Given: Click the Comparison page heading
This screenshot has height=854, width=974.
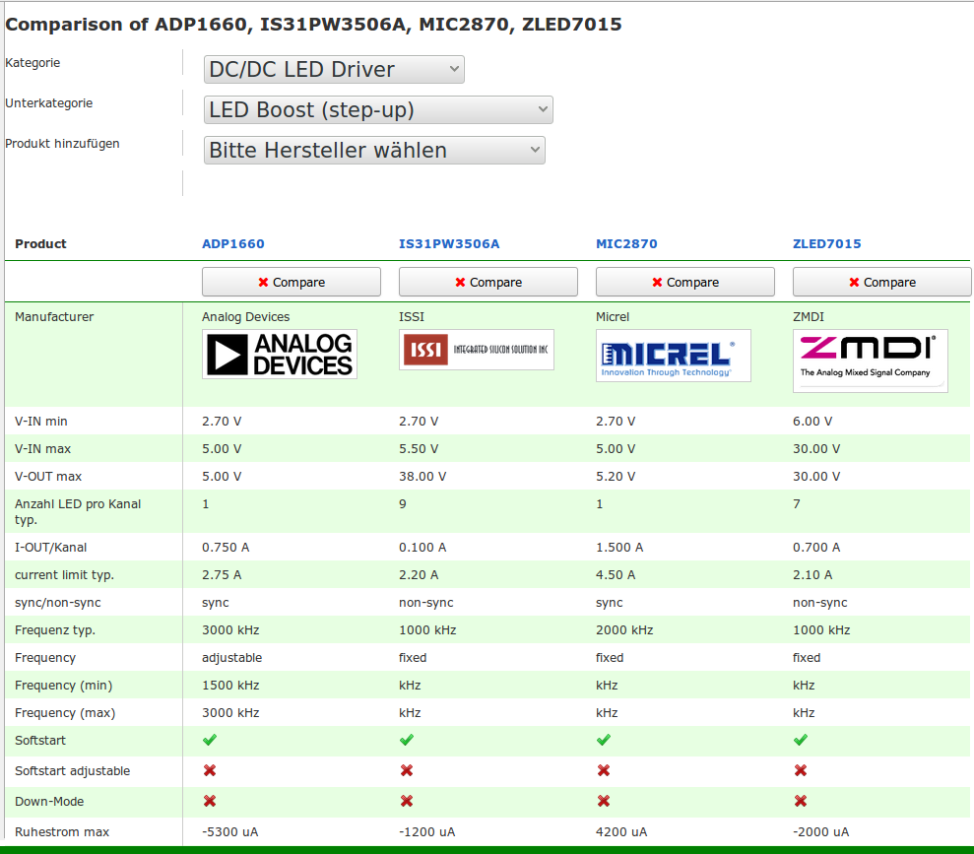Looking at the screenshot, I should [x=314, y=25].
